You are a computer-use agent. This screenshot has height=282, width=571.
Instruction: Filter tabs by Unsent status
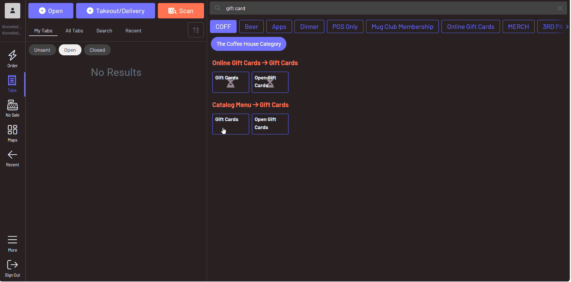coord(42,50)
